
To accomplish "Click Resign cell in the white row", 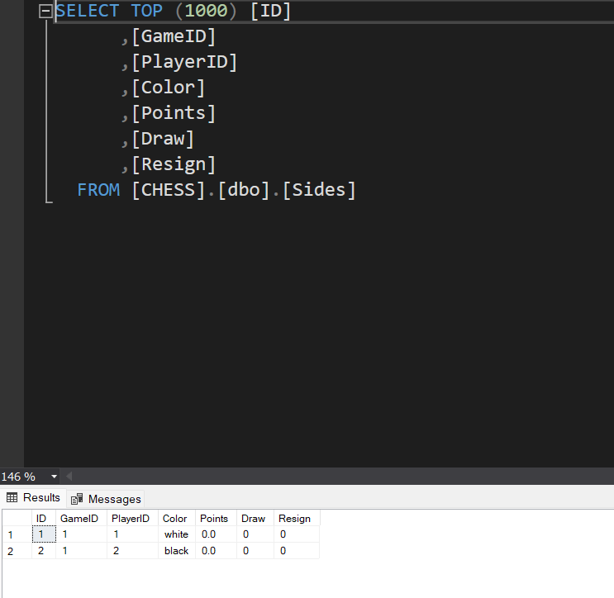I will pos(297,534).
